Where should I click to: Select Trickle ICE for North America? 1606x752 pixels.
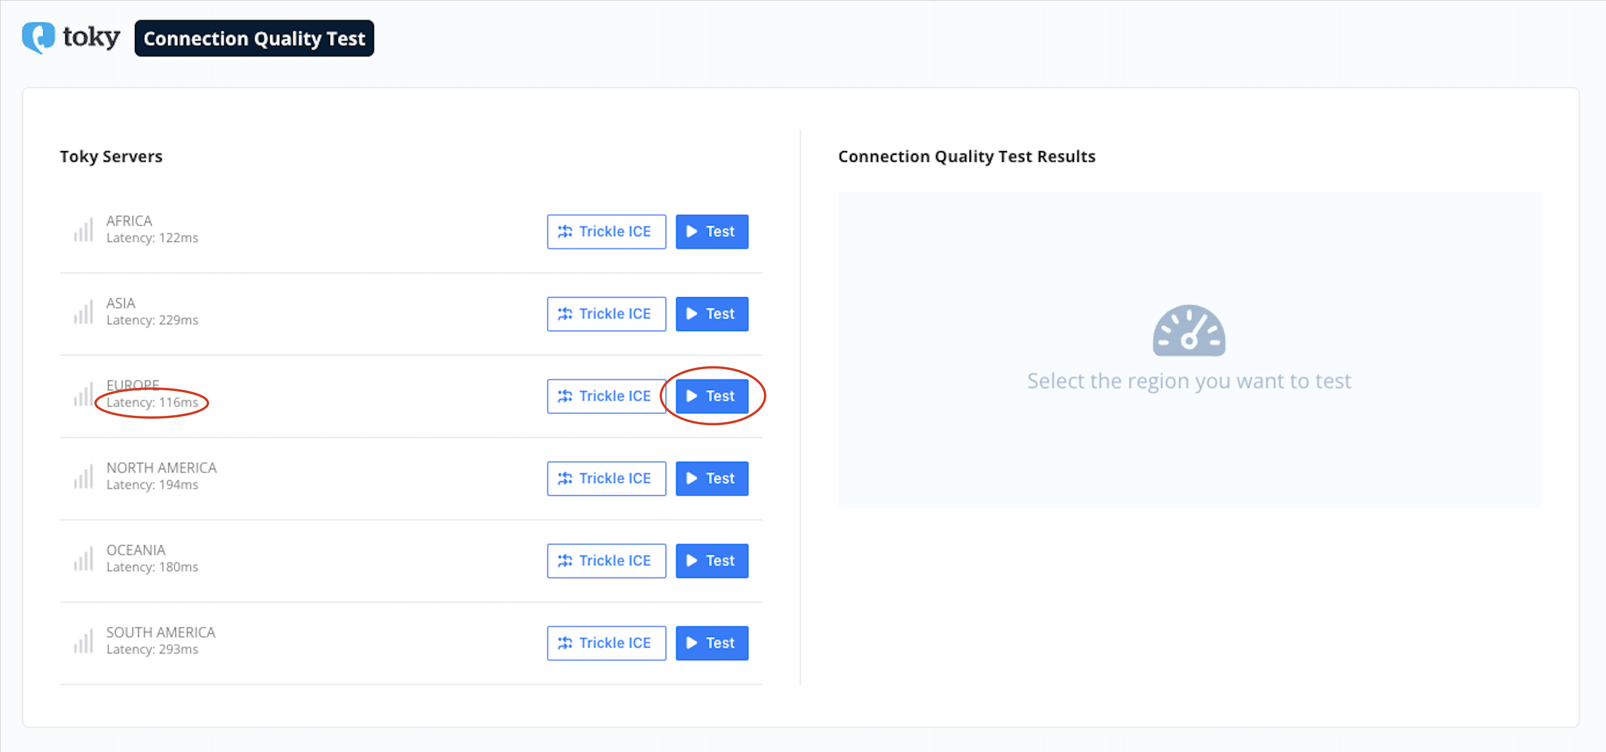(606, 479)
